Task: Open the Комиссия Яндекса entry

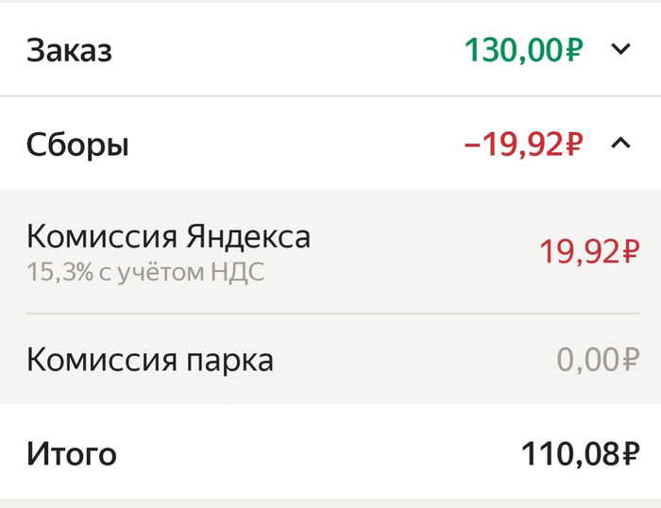Action: tap(168, 236)
